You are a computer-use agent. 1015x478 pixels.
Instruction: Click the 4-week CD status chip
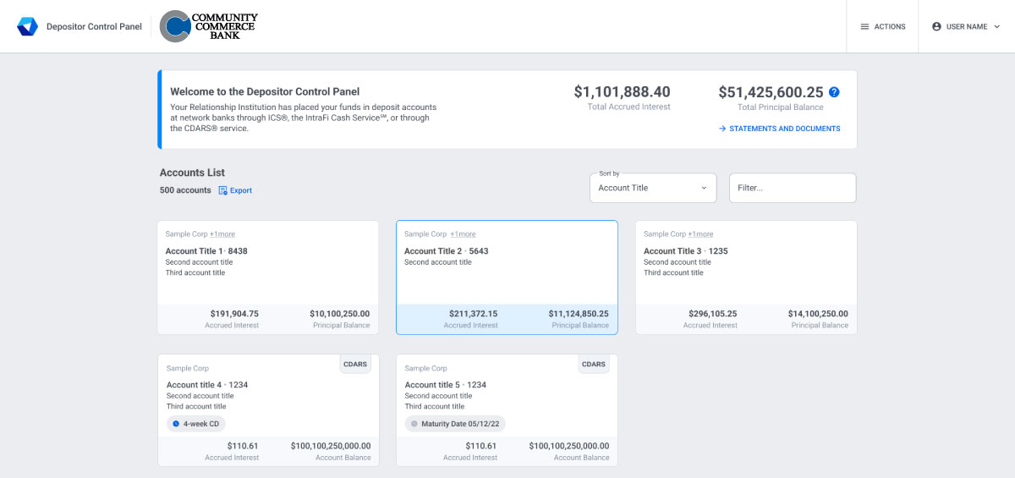196,424
